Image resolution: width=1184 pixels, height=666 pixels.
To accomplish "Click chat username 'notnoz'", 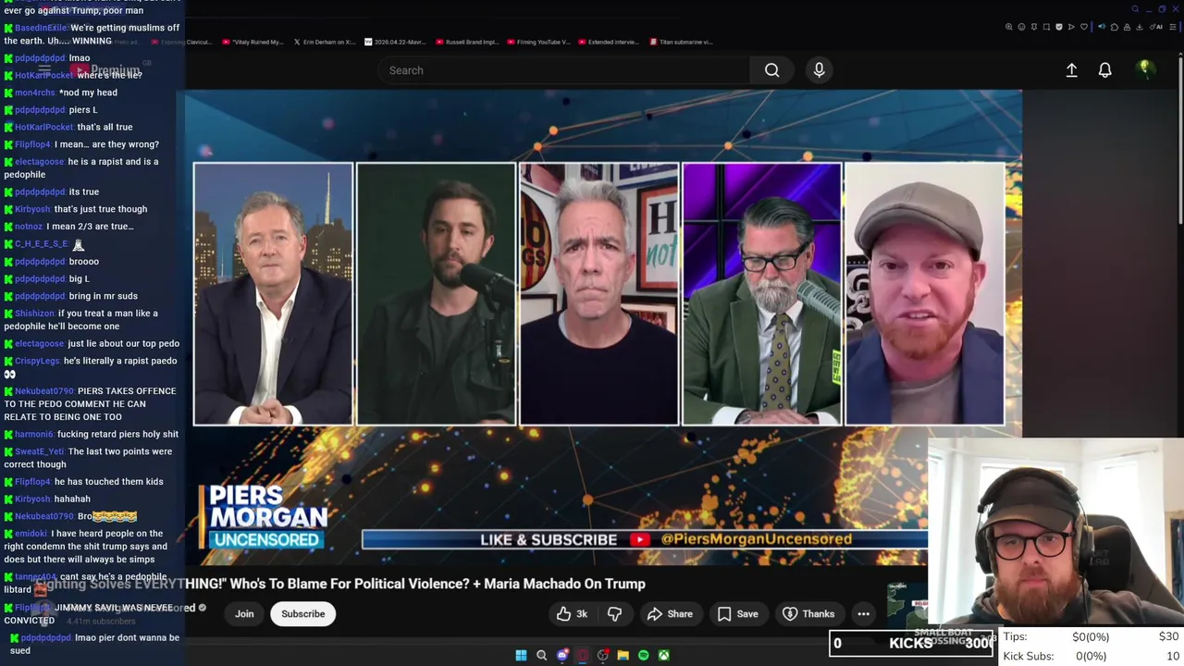I will click(x=29, y=227).
